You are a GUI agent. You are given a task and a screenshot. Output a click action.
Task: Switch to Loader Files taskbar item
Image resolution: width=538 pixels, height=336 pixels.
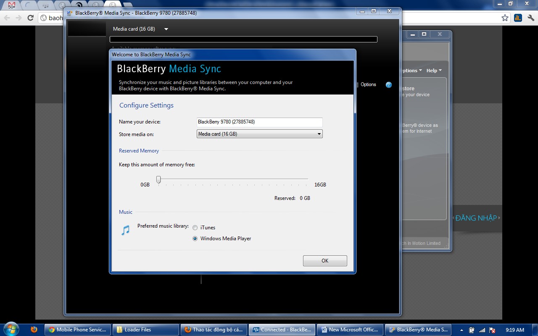pyautogui.click(x=146, y=330)
